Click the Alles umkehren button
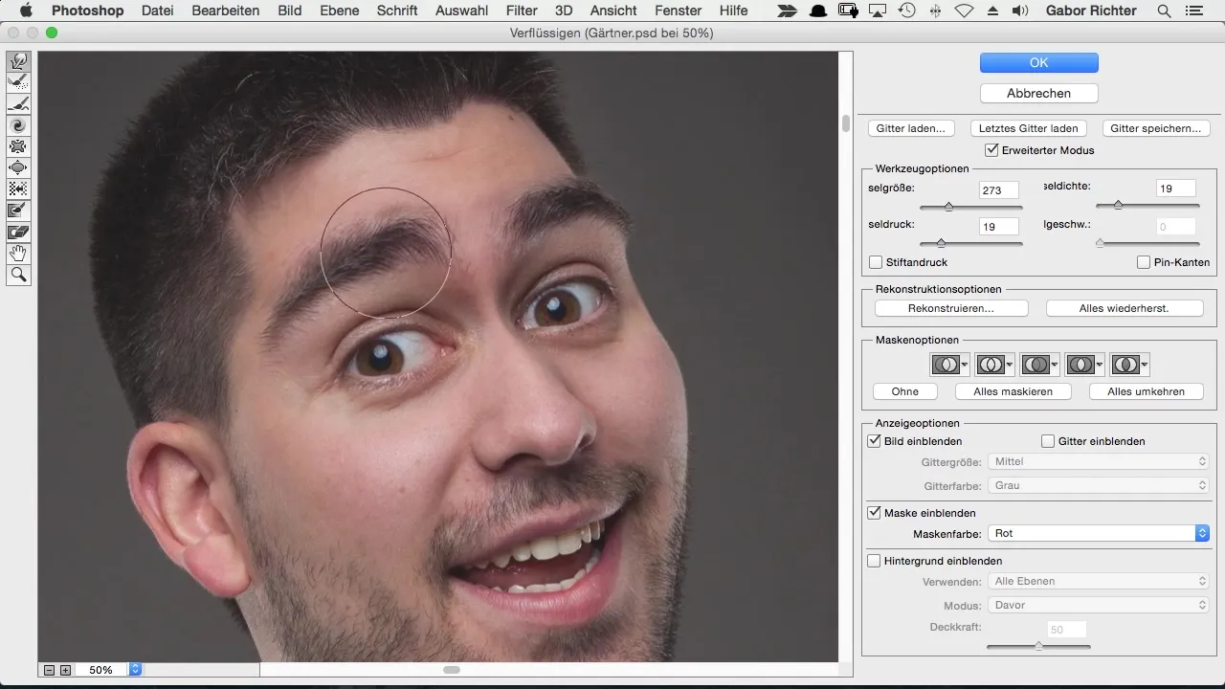Screen dimensions: 1225x689 point(1147,391)
